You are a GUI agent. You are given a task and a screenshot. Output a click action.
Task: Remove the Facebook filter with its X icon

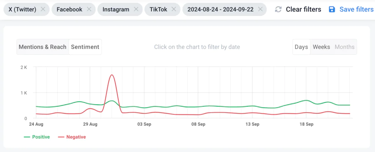[89, 9]
